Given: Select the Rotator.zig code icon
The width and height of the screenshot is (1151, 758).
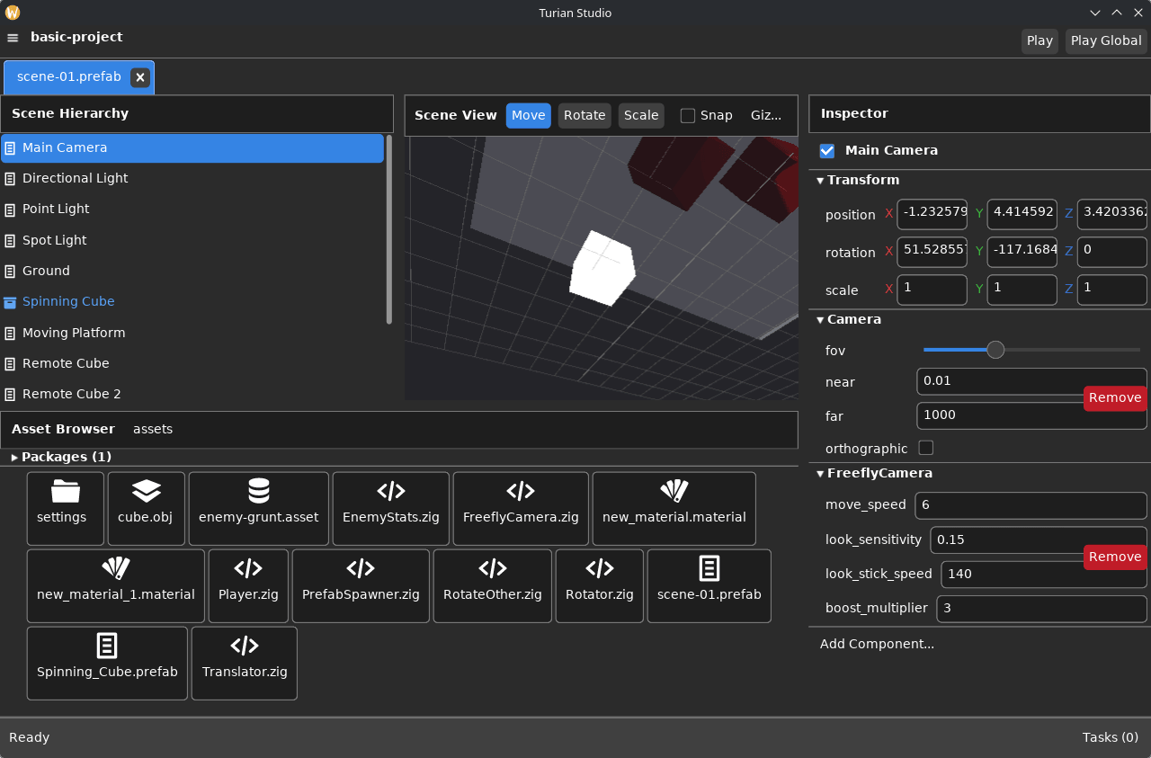Looking at the screenshot, I should tap(600, 568).
